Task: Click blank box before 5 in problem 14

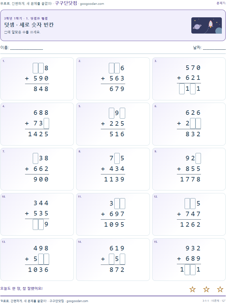Action: point(111,259)
